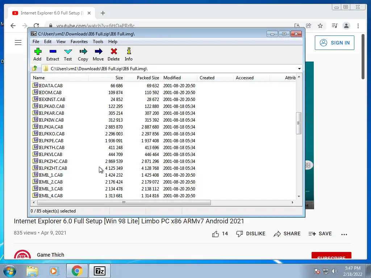Click the vertical scrollbar thumb in file list
Image resolution: width=371 pixels, height=278 pixels.
point(299,123)
